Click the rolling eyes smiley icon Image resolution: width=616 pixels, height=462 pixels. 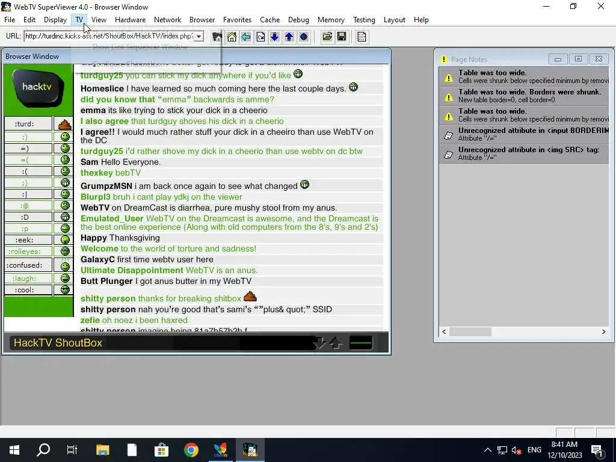point(65,251)
